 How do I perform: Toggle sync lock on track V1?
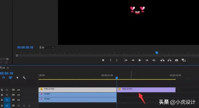coord(13,100)
